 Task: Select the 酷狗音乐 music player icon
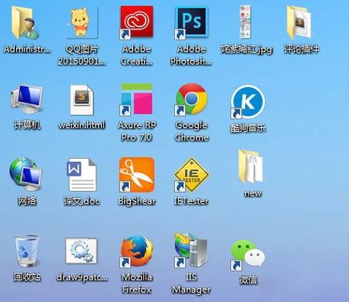pos(248,102)
